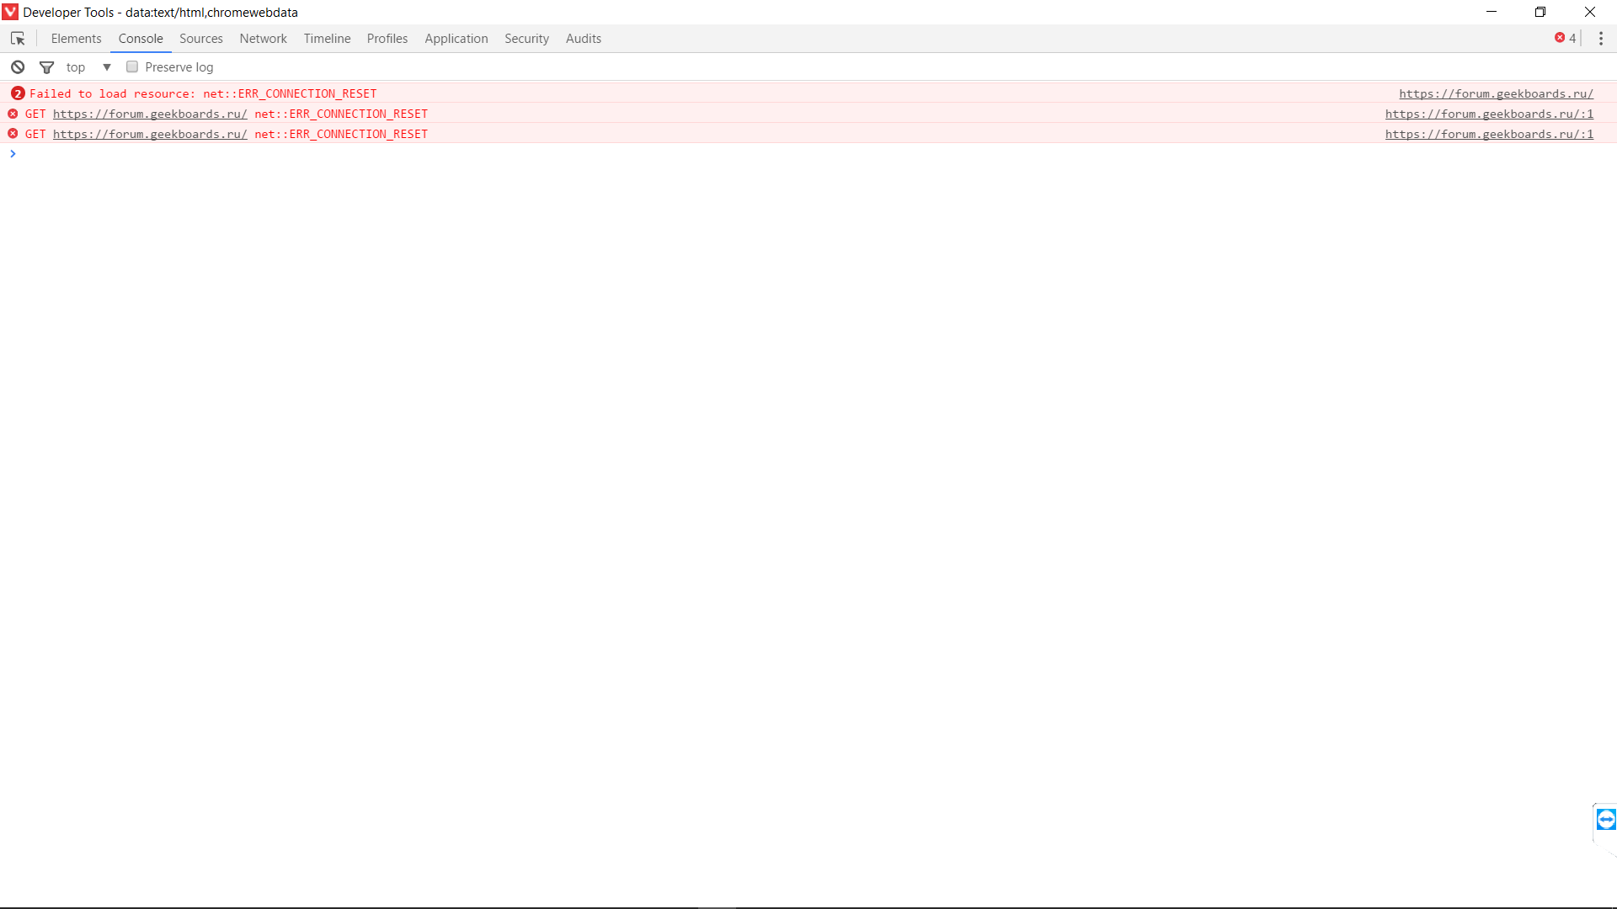This screenshot has width=1617, height=909.
Task: Open the Application tab
Action: point(456,39)
